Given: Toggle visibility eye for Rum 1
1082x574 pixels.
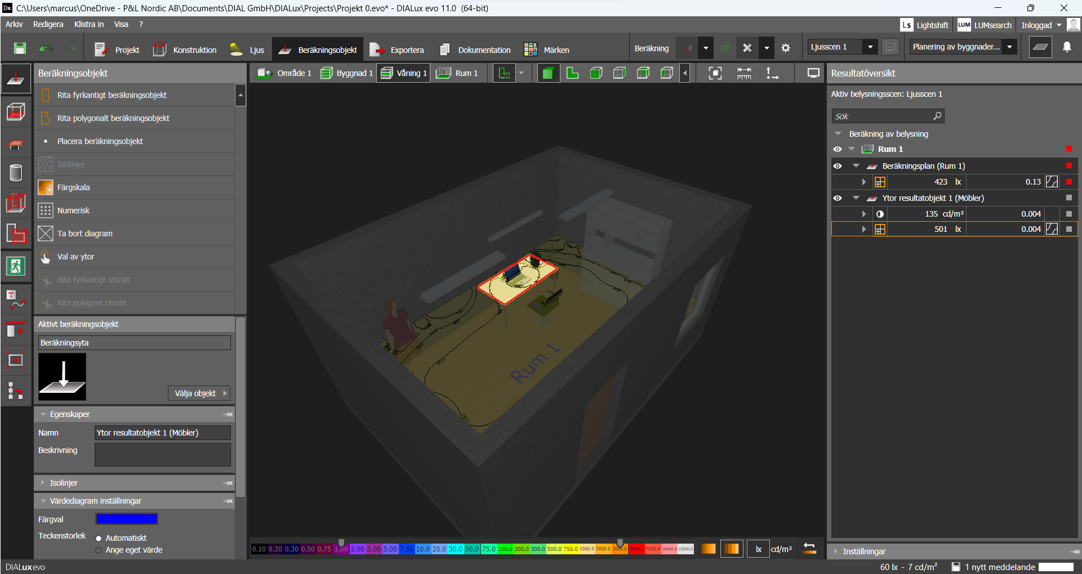Looking at the screenshot, I should click(x=838, y=149).
